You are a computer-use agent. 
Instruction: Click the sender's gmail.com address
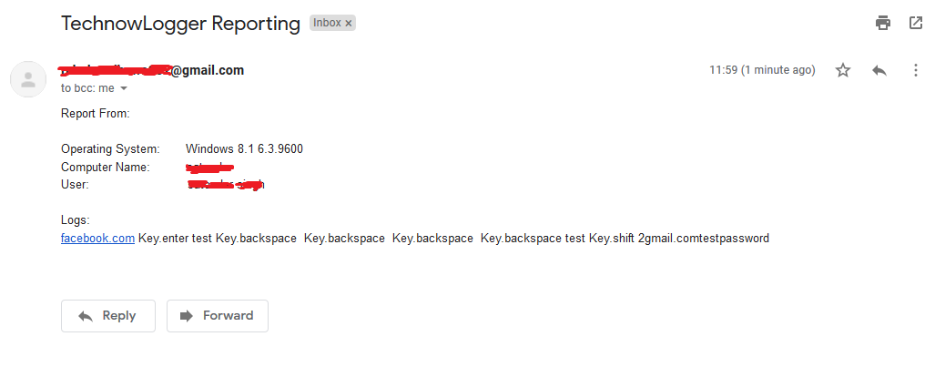(151, 70)
